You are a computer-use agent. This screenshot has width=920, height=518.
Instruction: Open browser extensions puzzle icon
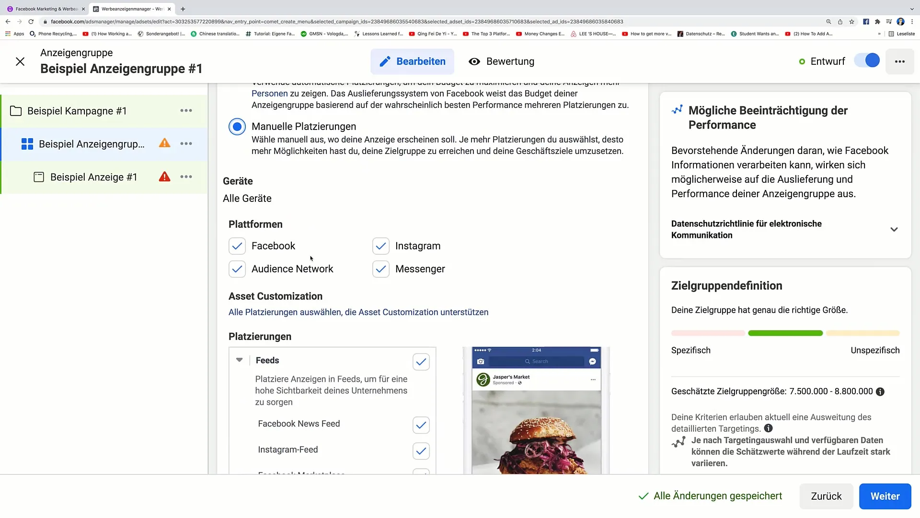pyautogui.click(x=877, y=22)
